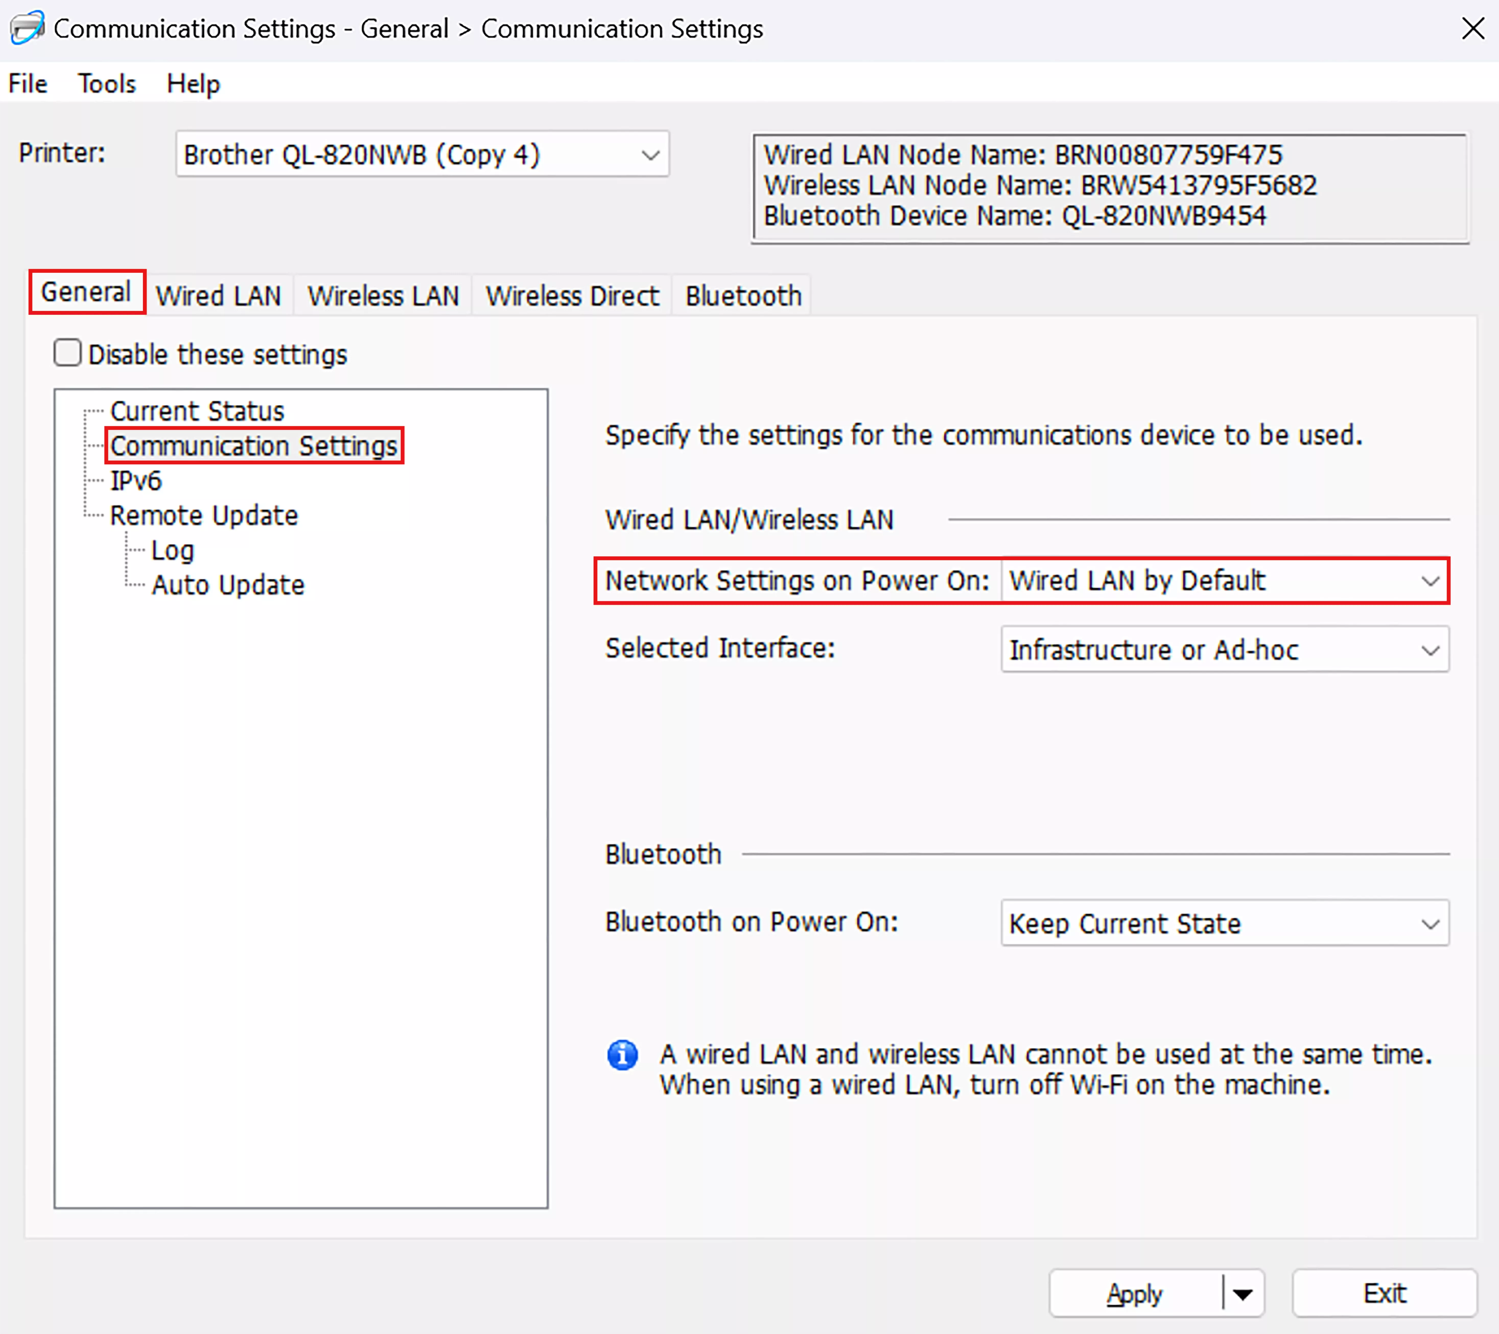The image size is (1499, 1334).
Task: Switch to the Bluetooth tab
Action: [x=743, y=296]
